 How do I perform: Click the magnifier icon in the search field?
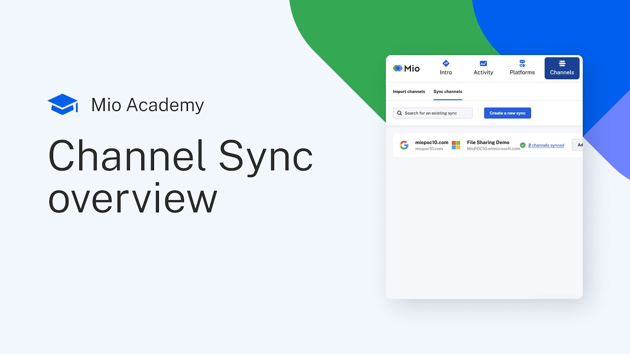(x=399, y=113)
